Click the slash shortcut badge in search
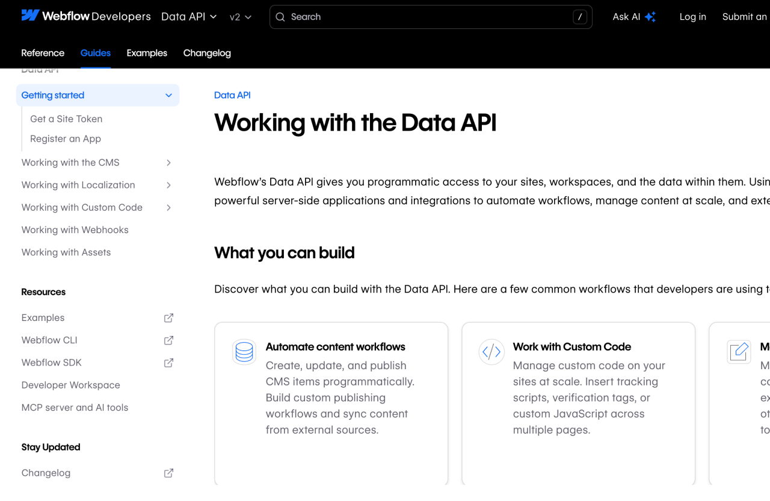Viewport: 770px width, 501px height. pos(580,17)
